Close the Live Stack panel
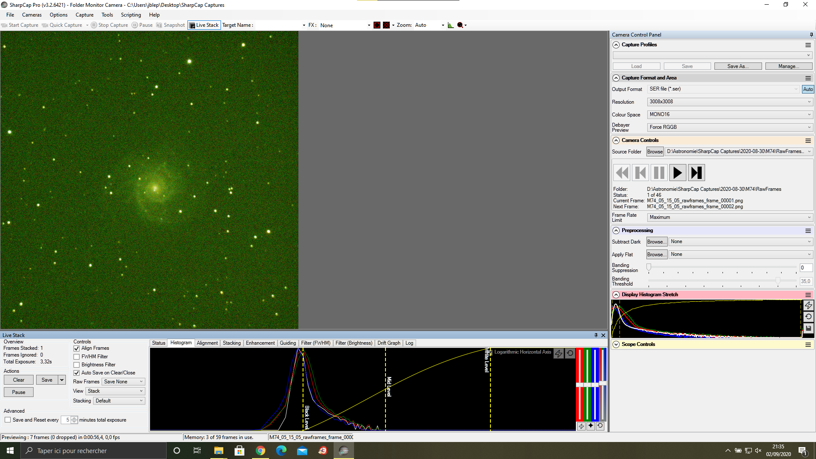Screen dimensions: 816x459 click(603, 335)
